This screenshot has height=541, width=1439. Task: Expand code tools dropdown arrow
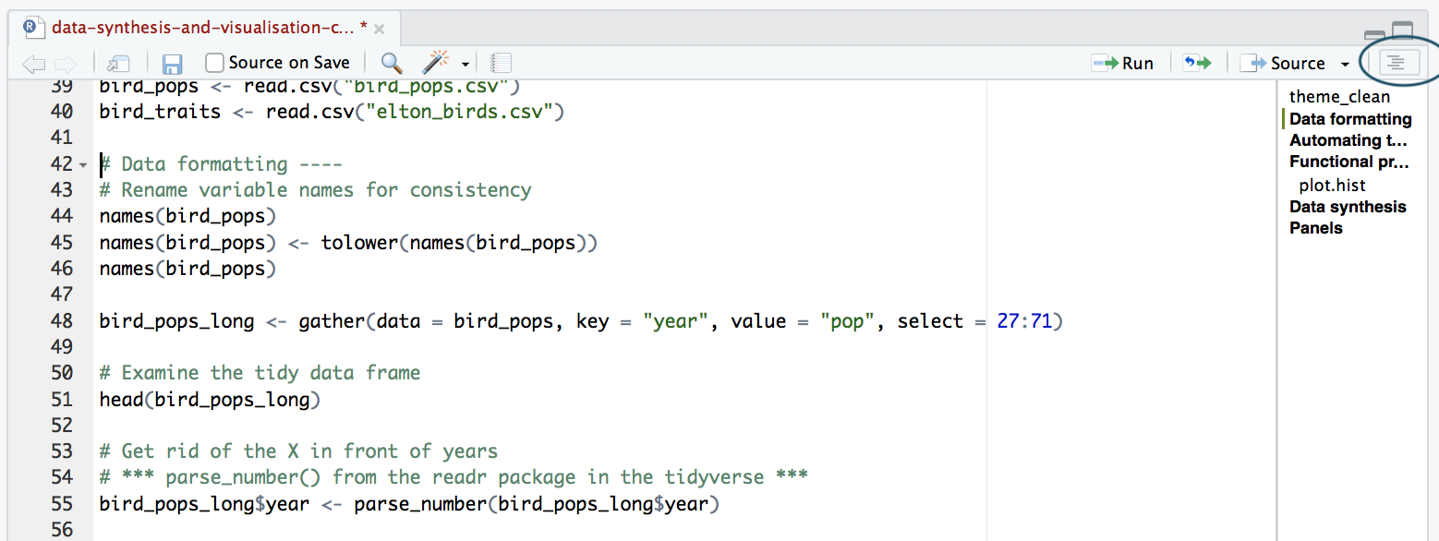pos(466,65)
